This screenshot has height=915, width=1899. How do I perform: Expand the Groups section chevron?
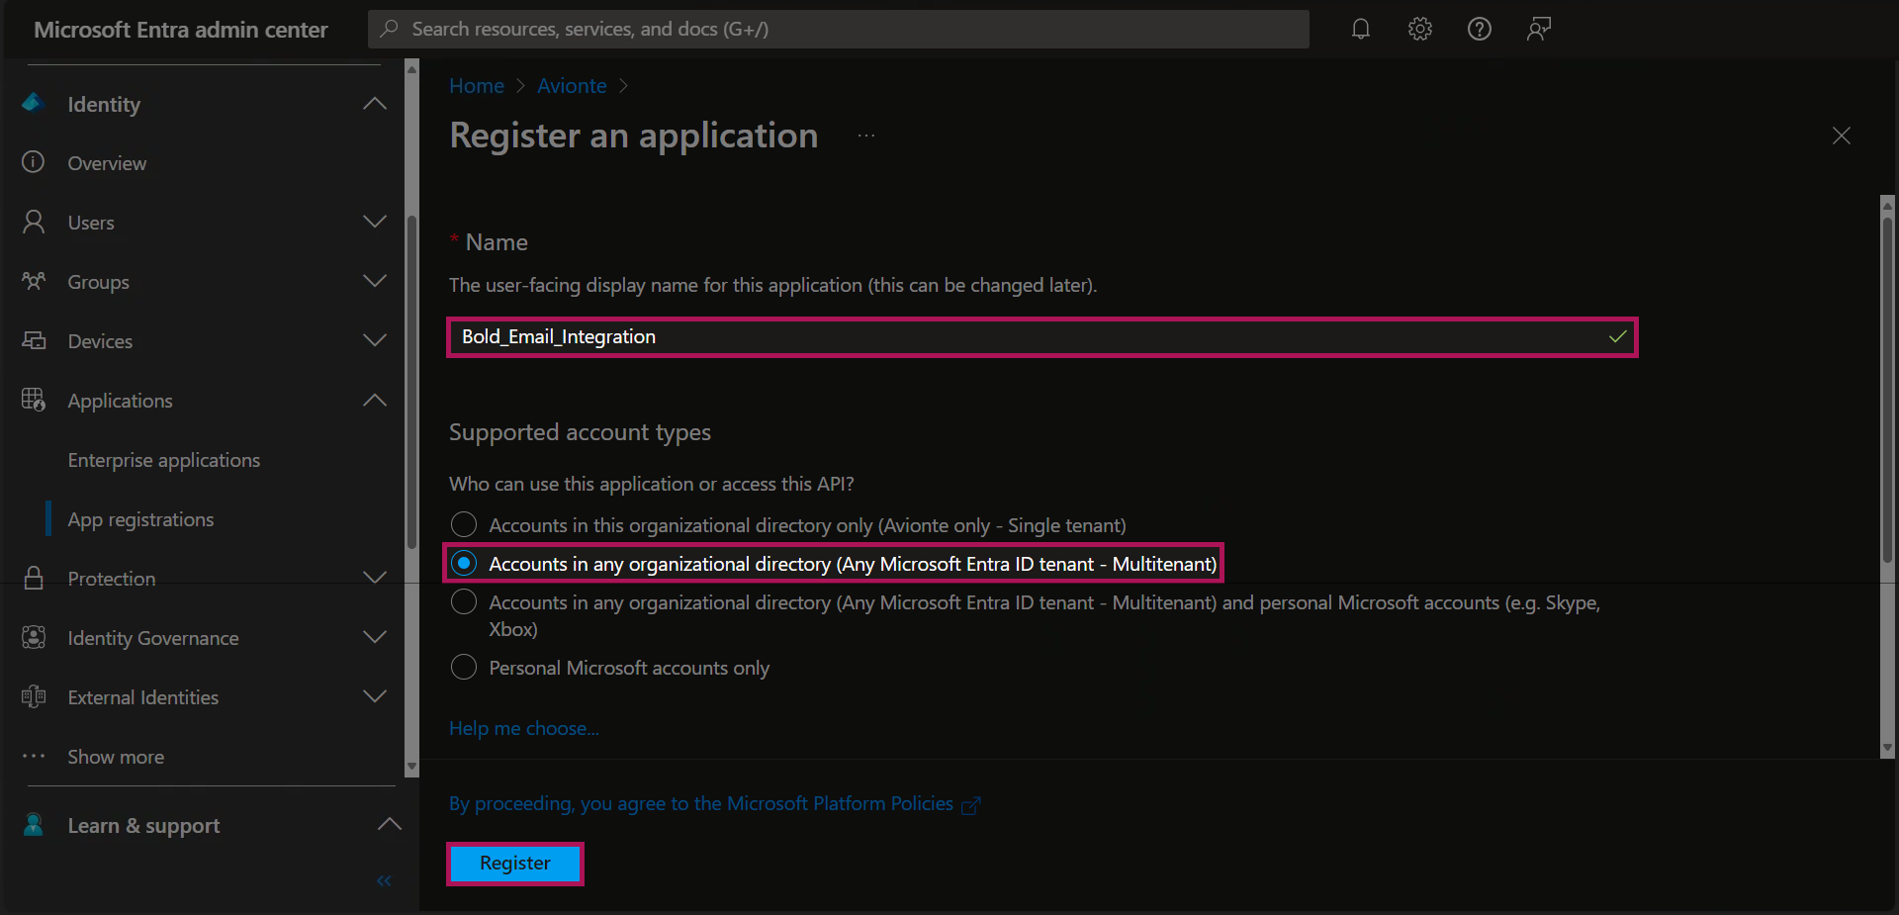375,281
